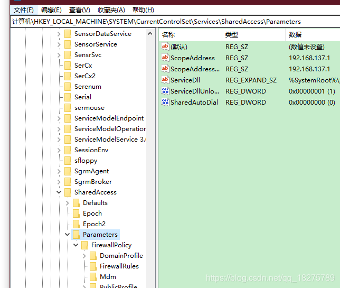Collapse the Parameters key
The image size is (340, 288).
pos(67,235)
